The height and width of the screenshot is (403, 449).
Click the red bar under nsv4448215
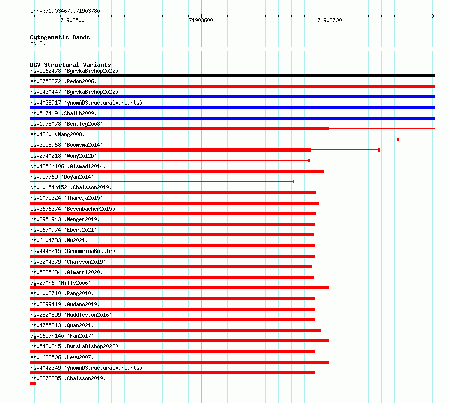click(x=173, y=256)
